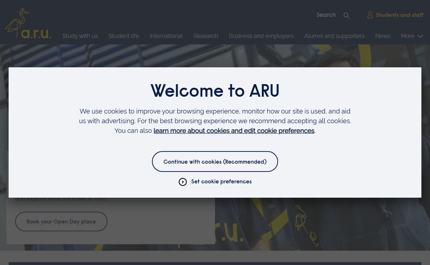430x265 pixels.
Task: Click the Welcome to ARU heading
Action: pos(215,90)
